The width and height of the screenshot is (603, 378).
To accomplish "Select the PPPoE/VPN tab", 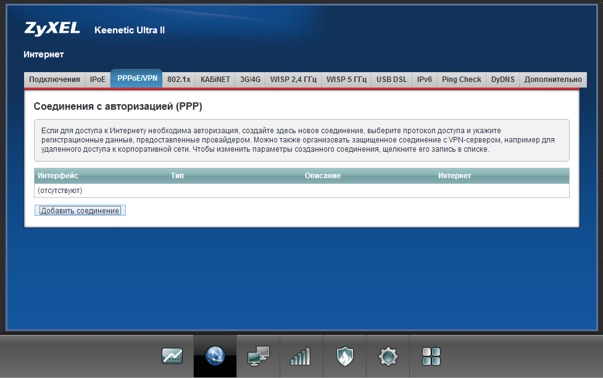I will (136, 79).
